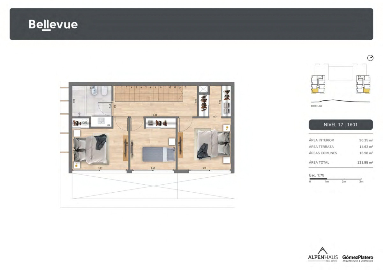
Task: Click the NIVEL 17 | 1601 badge
Action: [x=341, y=125]
